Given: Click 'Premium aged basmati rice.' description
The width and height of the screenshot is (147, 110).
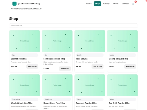Looking at the screenshot, I should click(x=21, y=62).
